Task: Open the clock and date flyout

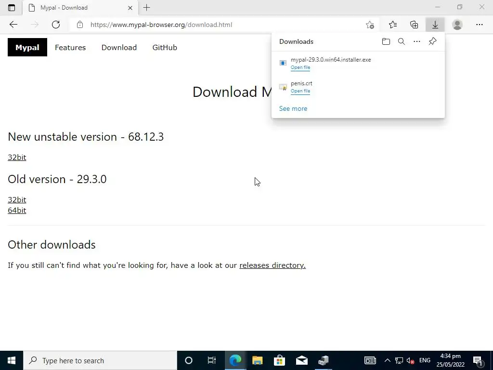Action: click(450, 360)
